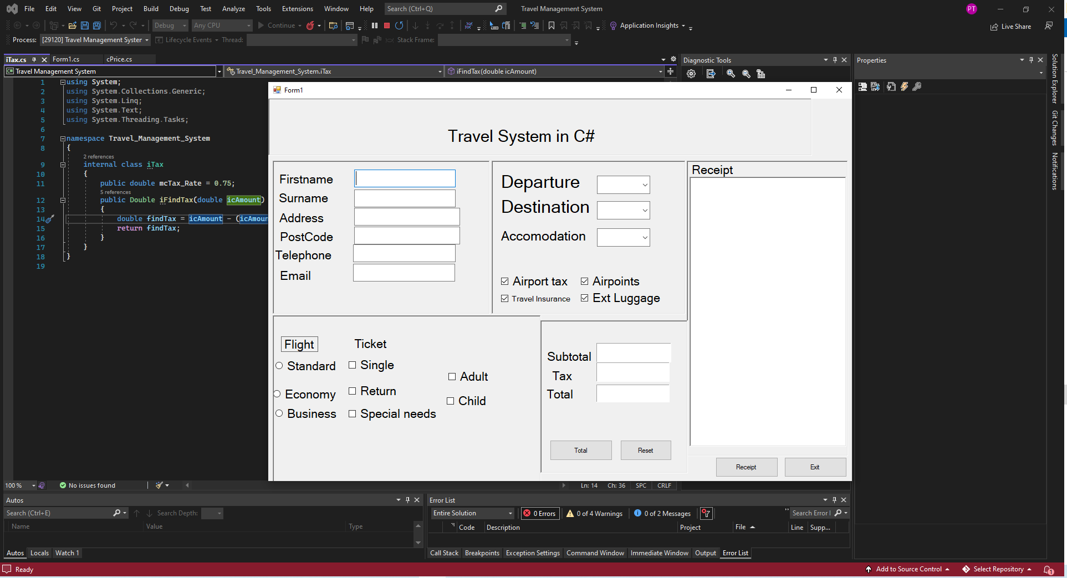Select the Standard flight radio button
This screenshot has width=1067, height=578.
click(x=279, y=365)
